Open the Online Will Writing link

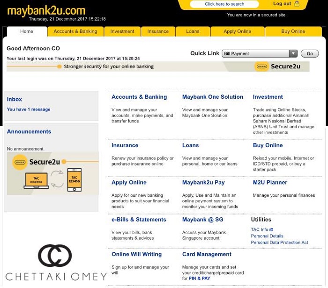tap(137, 254)
